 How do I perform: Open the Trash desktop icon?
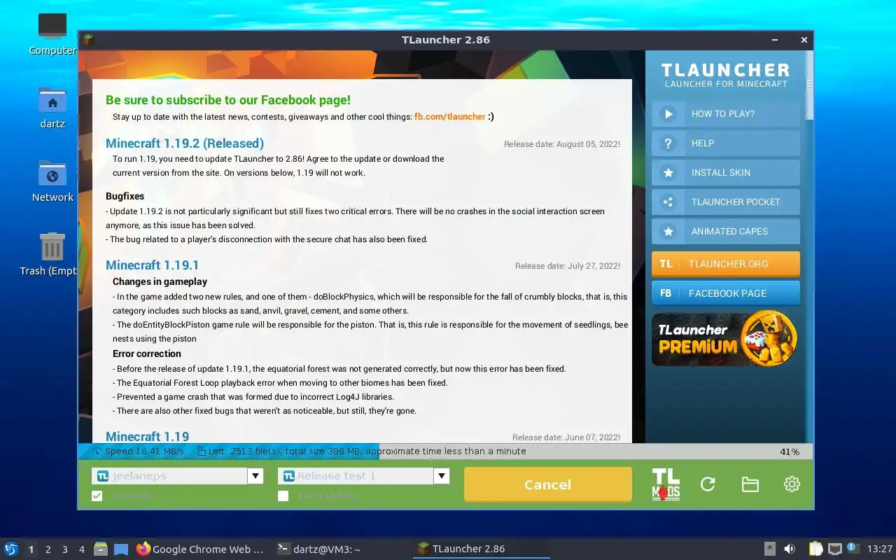click(52, 246)
